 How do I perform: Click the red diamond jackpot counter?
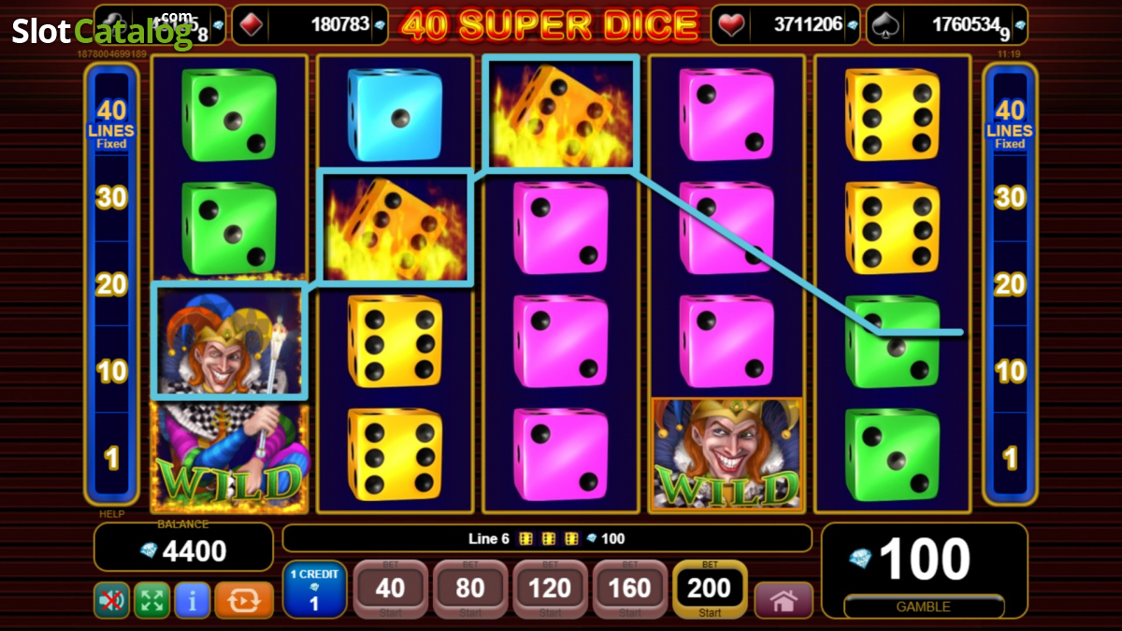309,25
